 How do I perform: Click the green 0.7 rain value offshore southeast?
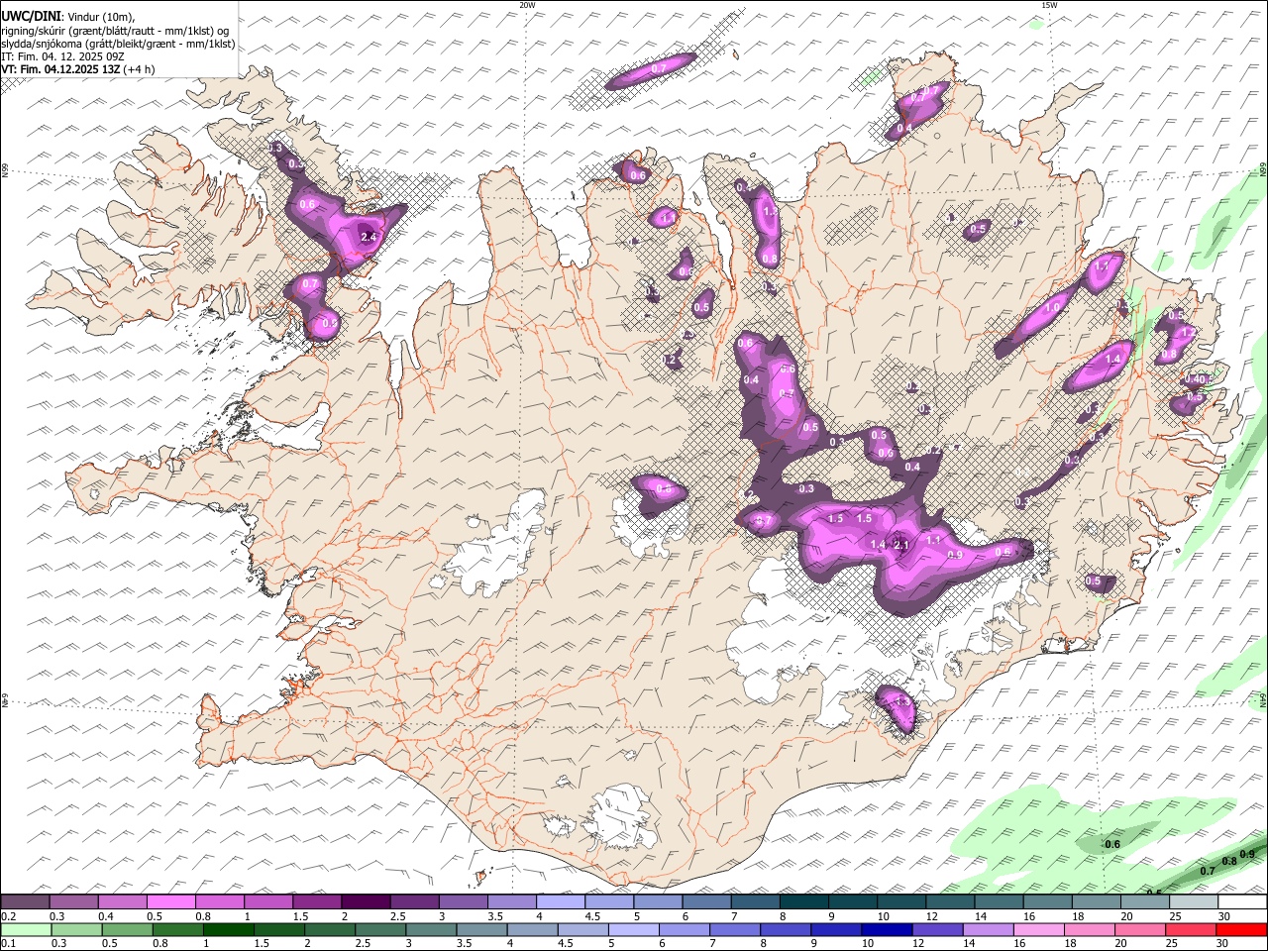click(x=1208, y=871)
